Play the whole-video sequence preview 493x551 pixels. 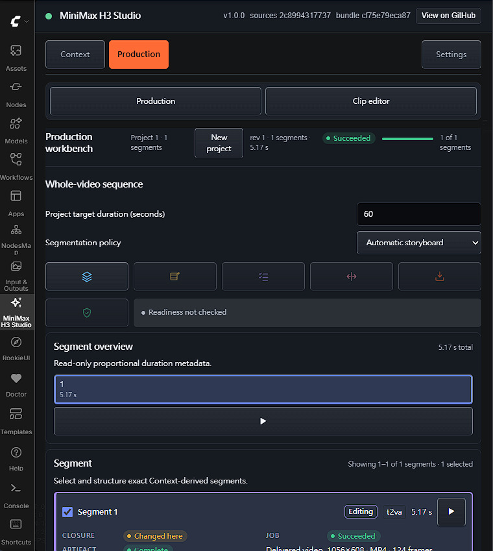(263, 421)
